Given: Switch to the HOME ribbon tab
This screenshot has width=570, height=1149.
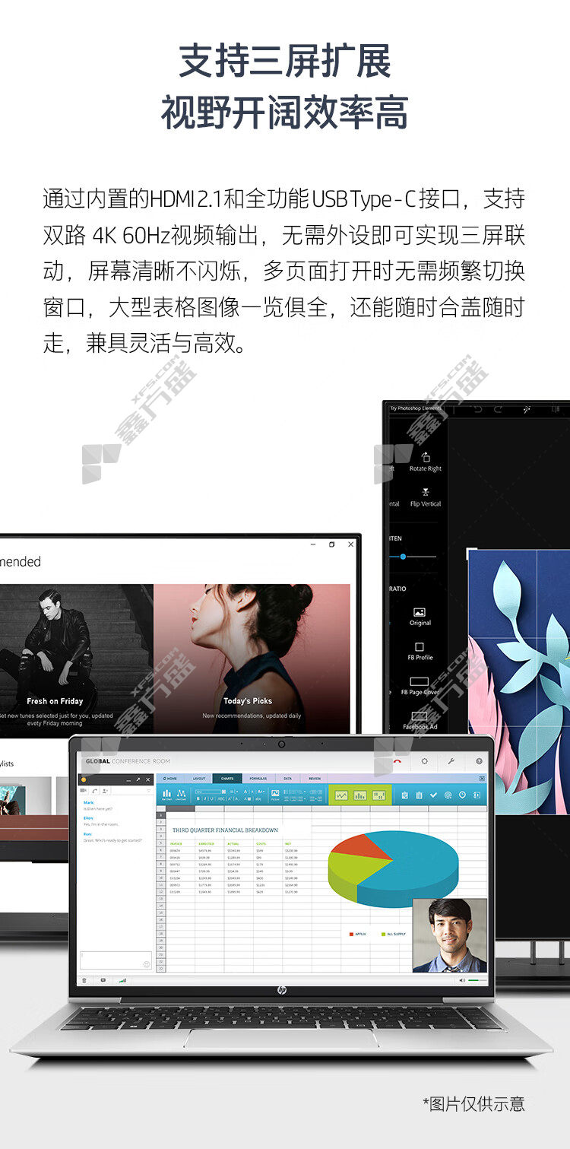Looking at the screenshot, I should tap(171, 779).
